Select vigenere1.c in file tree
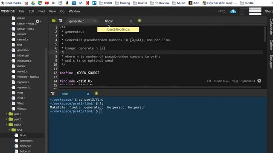Viewport: 273px width, 153px height. point(24,88)
